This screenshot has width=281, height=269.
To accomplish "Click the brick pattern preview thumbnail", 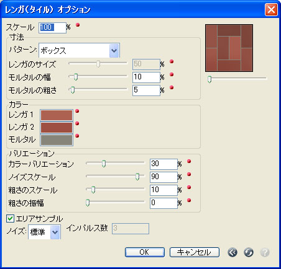I will click(229, 48).
